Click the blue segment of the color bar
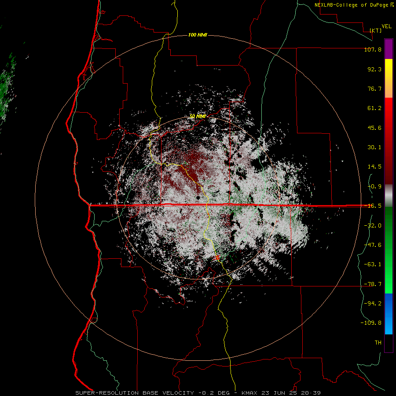Viewport: 396px width, 396px height. click(x=389, y=314)
